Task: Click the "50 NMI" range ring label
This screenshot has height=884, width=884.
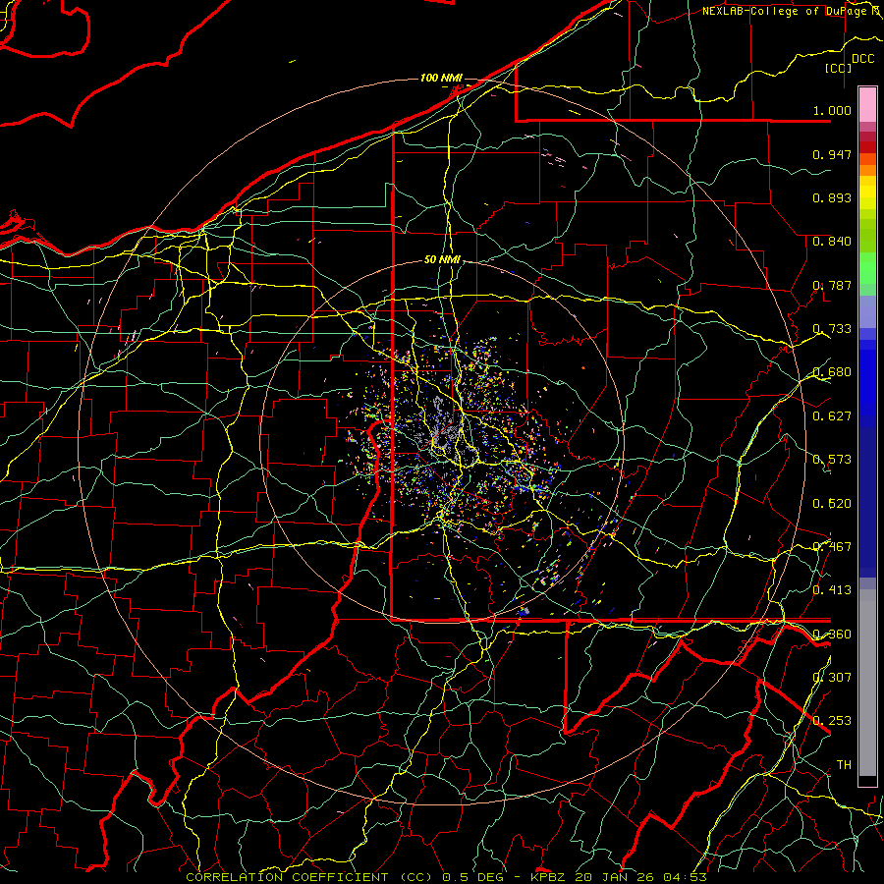Action: tap(443, 260)
